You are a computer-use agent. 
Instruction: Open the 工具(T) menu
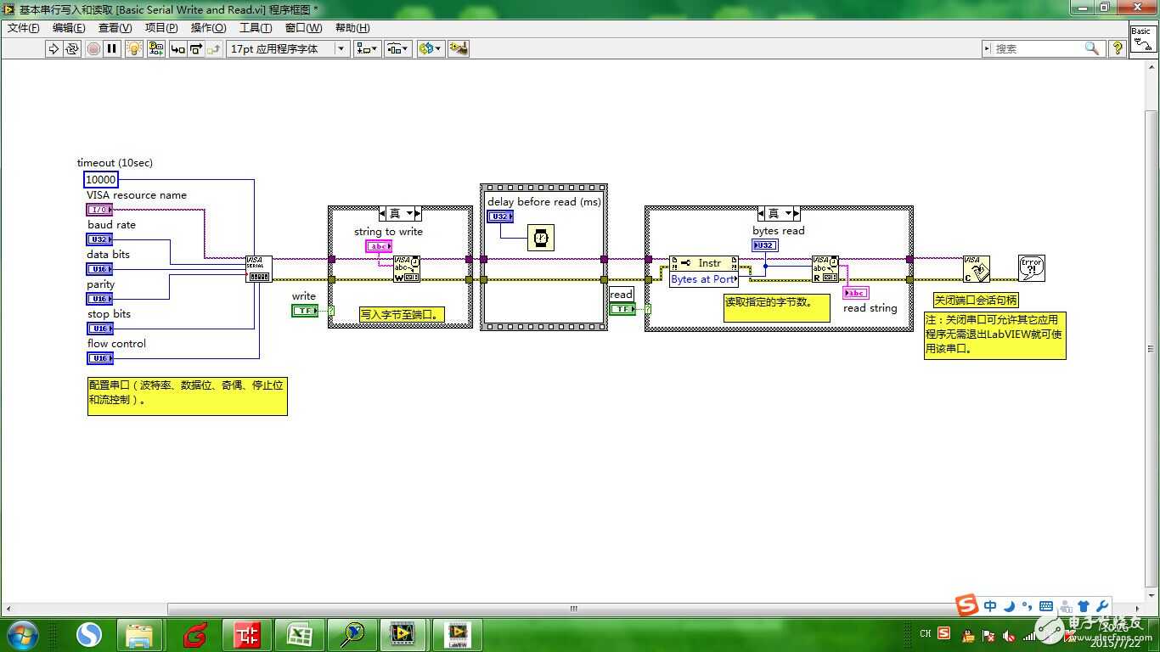click(256, 27)
